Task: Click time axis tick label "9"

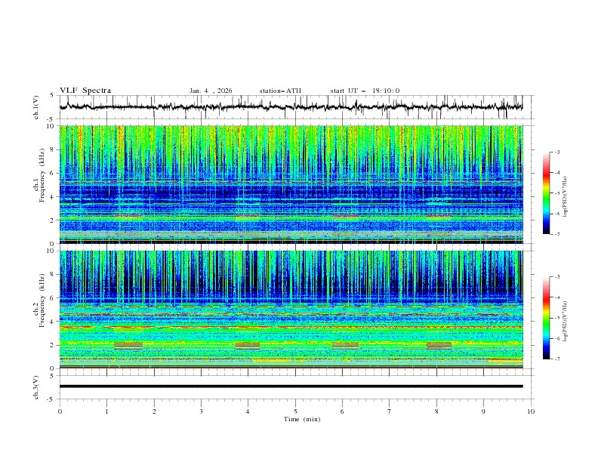Action: tap(483, 411)
